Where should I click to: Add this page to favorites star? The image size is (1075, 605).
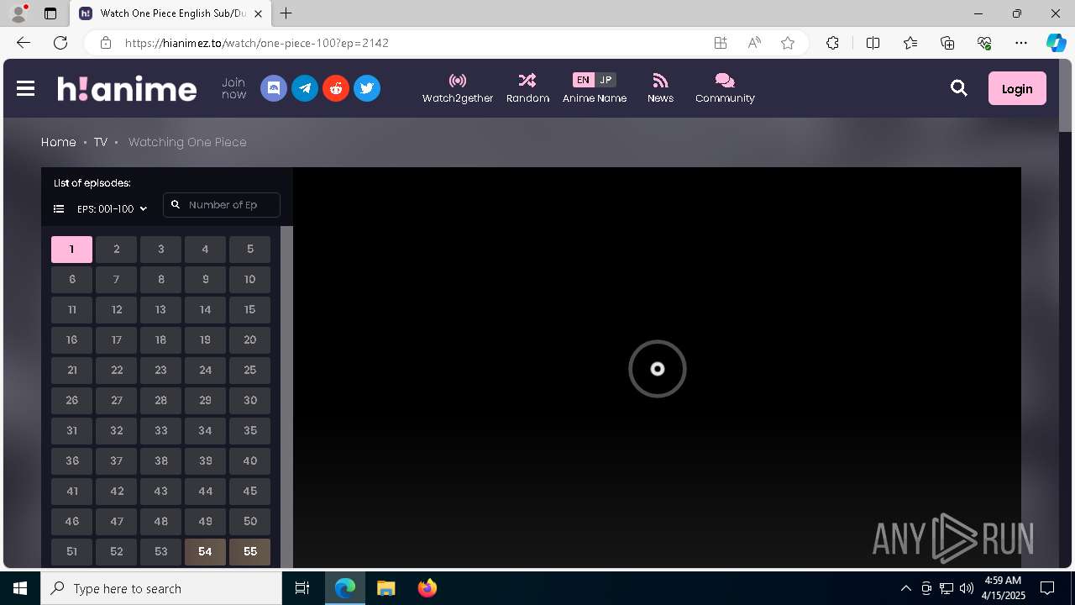pyautogui.click(x=788, y=43)
